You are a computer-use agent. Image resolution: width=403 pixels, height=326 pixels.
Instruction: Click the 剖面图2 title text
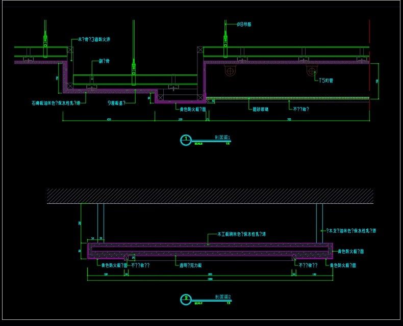point(222,296)
